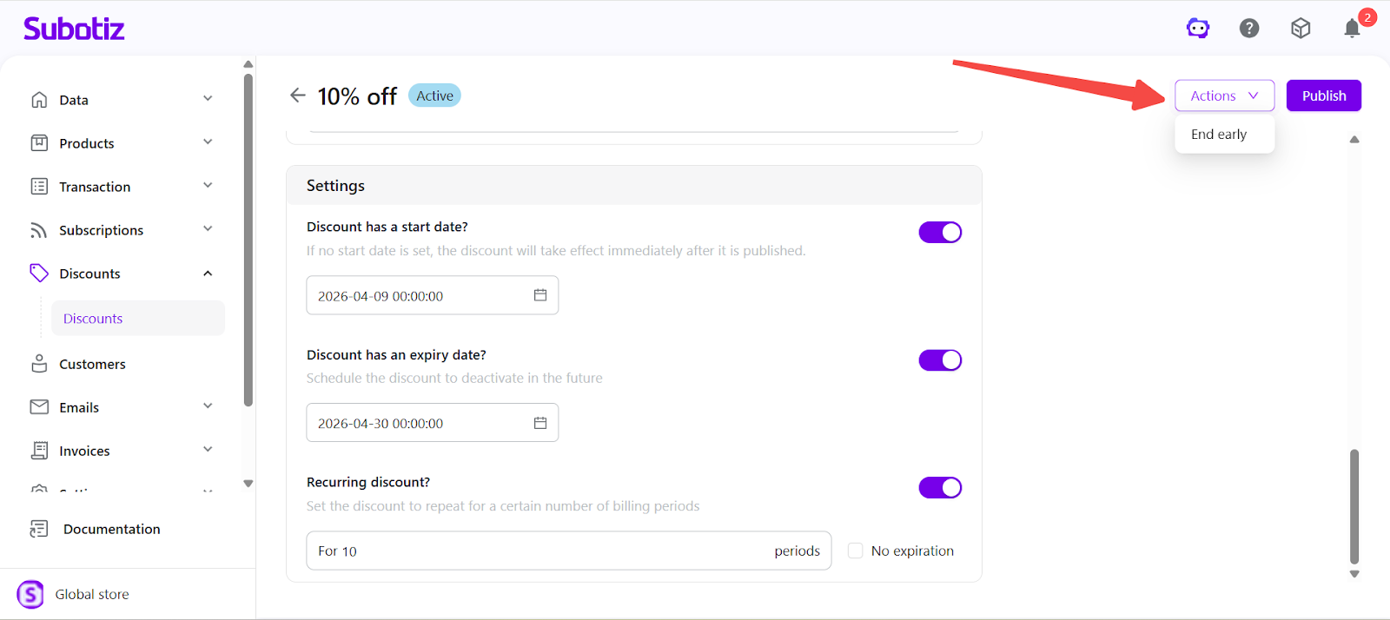Open calendar icon for start date
The width and height of the screenshot is (1390, 620).
(540, 295)
